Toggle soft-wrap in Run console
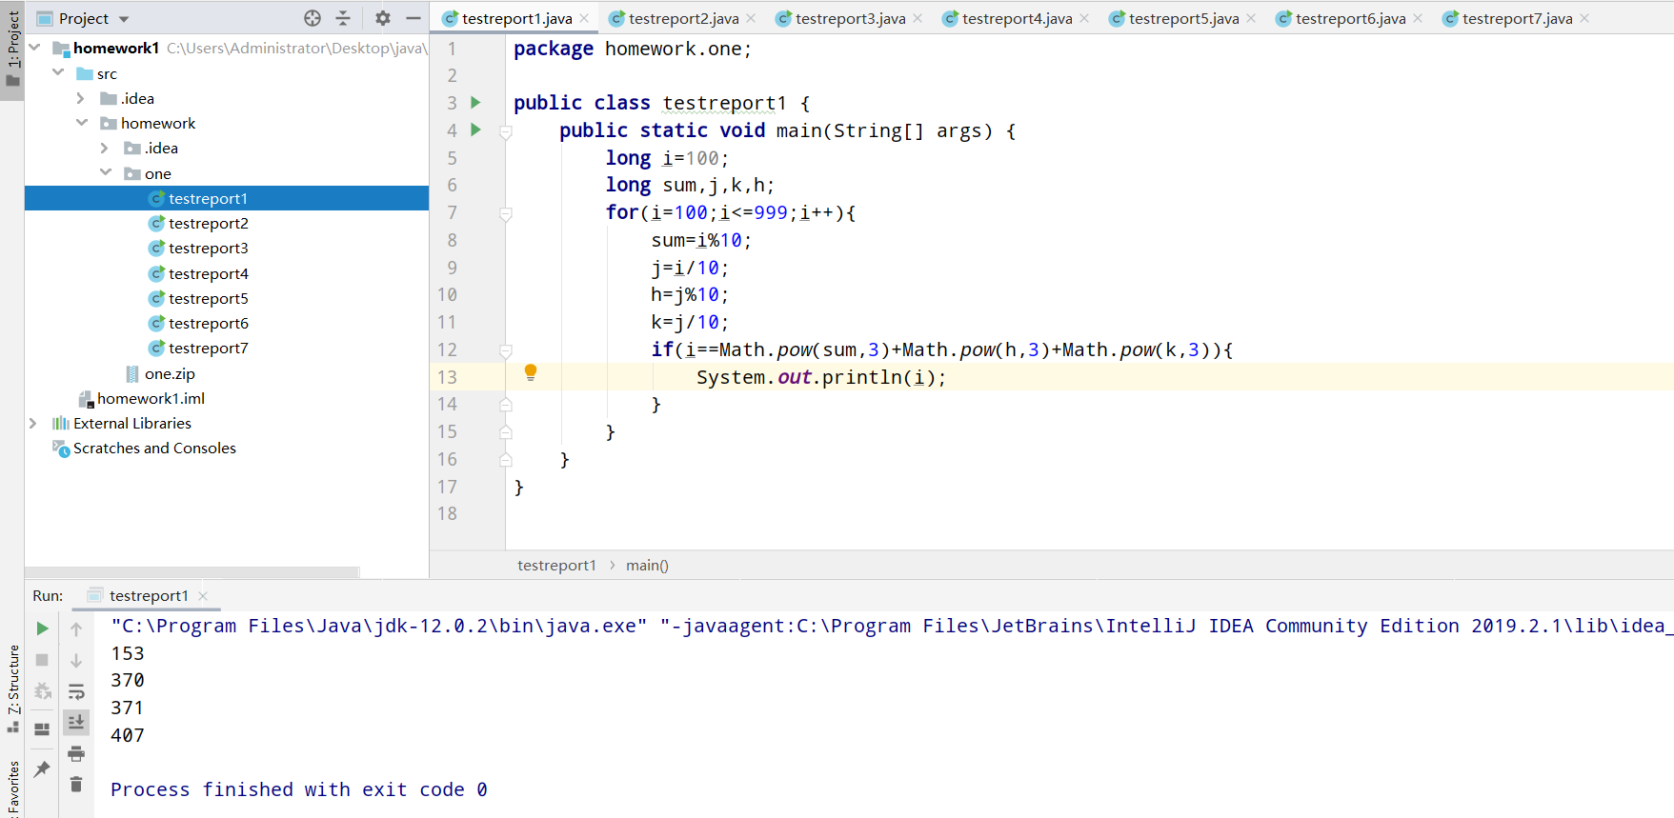The image size is (1674, 818). point(76,691)
